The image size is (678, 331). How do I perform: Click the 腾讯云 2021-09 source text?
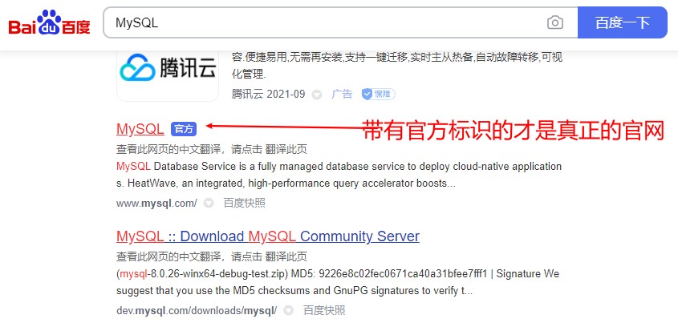(x=269, y=94)
